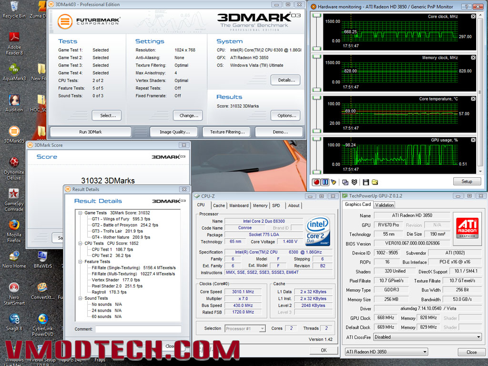Click the help question mark in Hardware monitoring title bar
The height and width of the screenshot is (366, 488).
coord(466,7)
